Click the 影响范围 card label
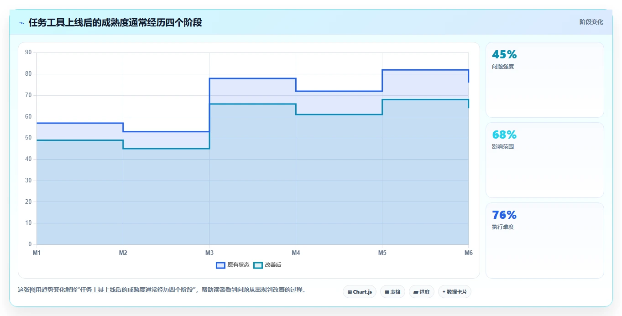The height and width of the screenshot is (316, 622). pyautogui.click(x=503, y=147)
